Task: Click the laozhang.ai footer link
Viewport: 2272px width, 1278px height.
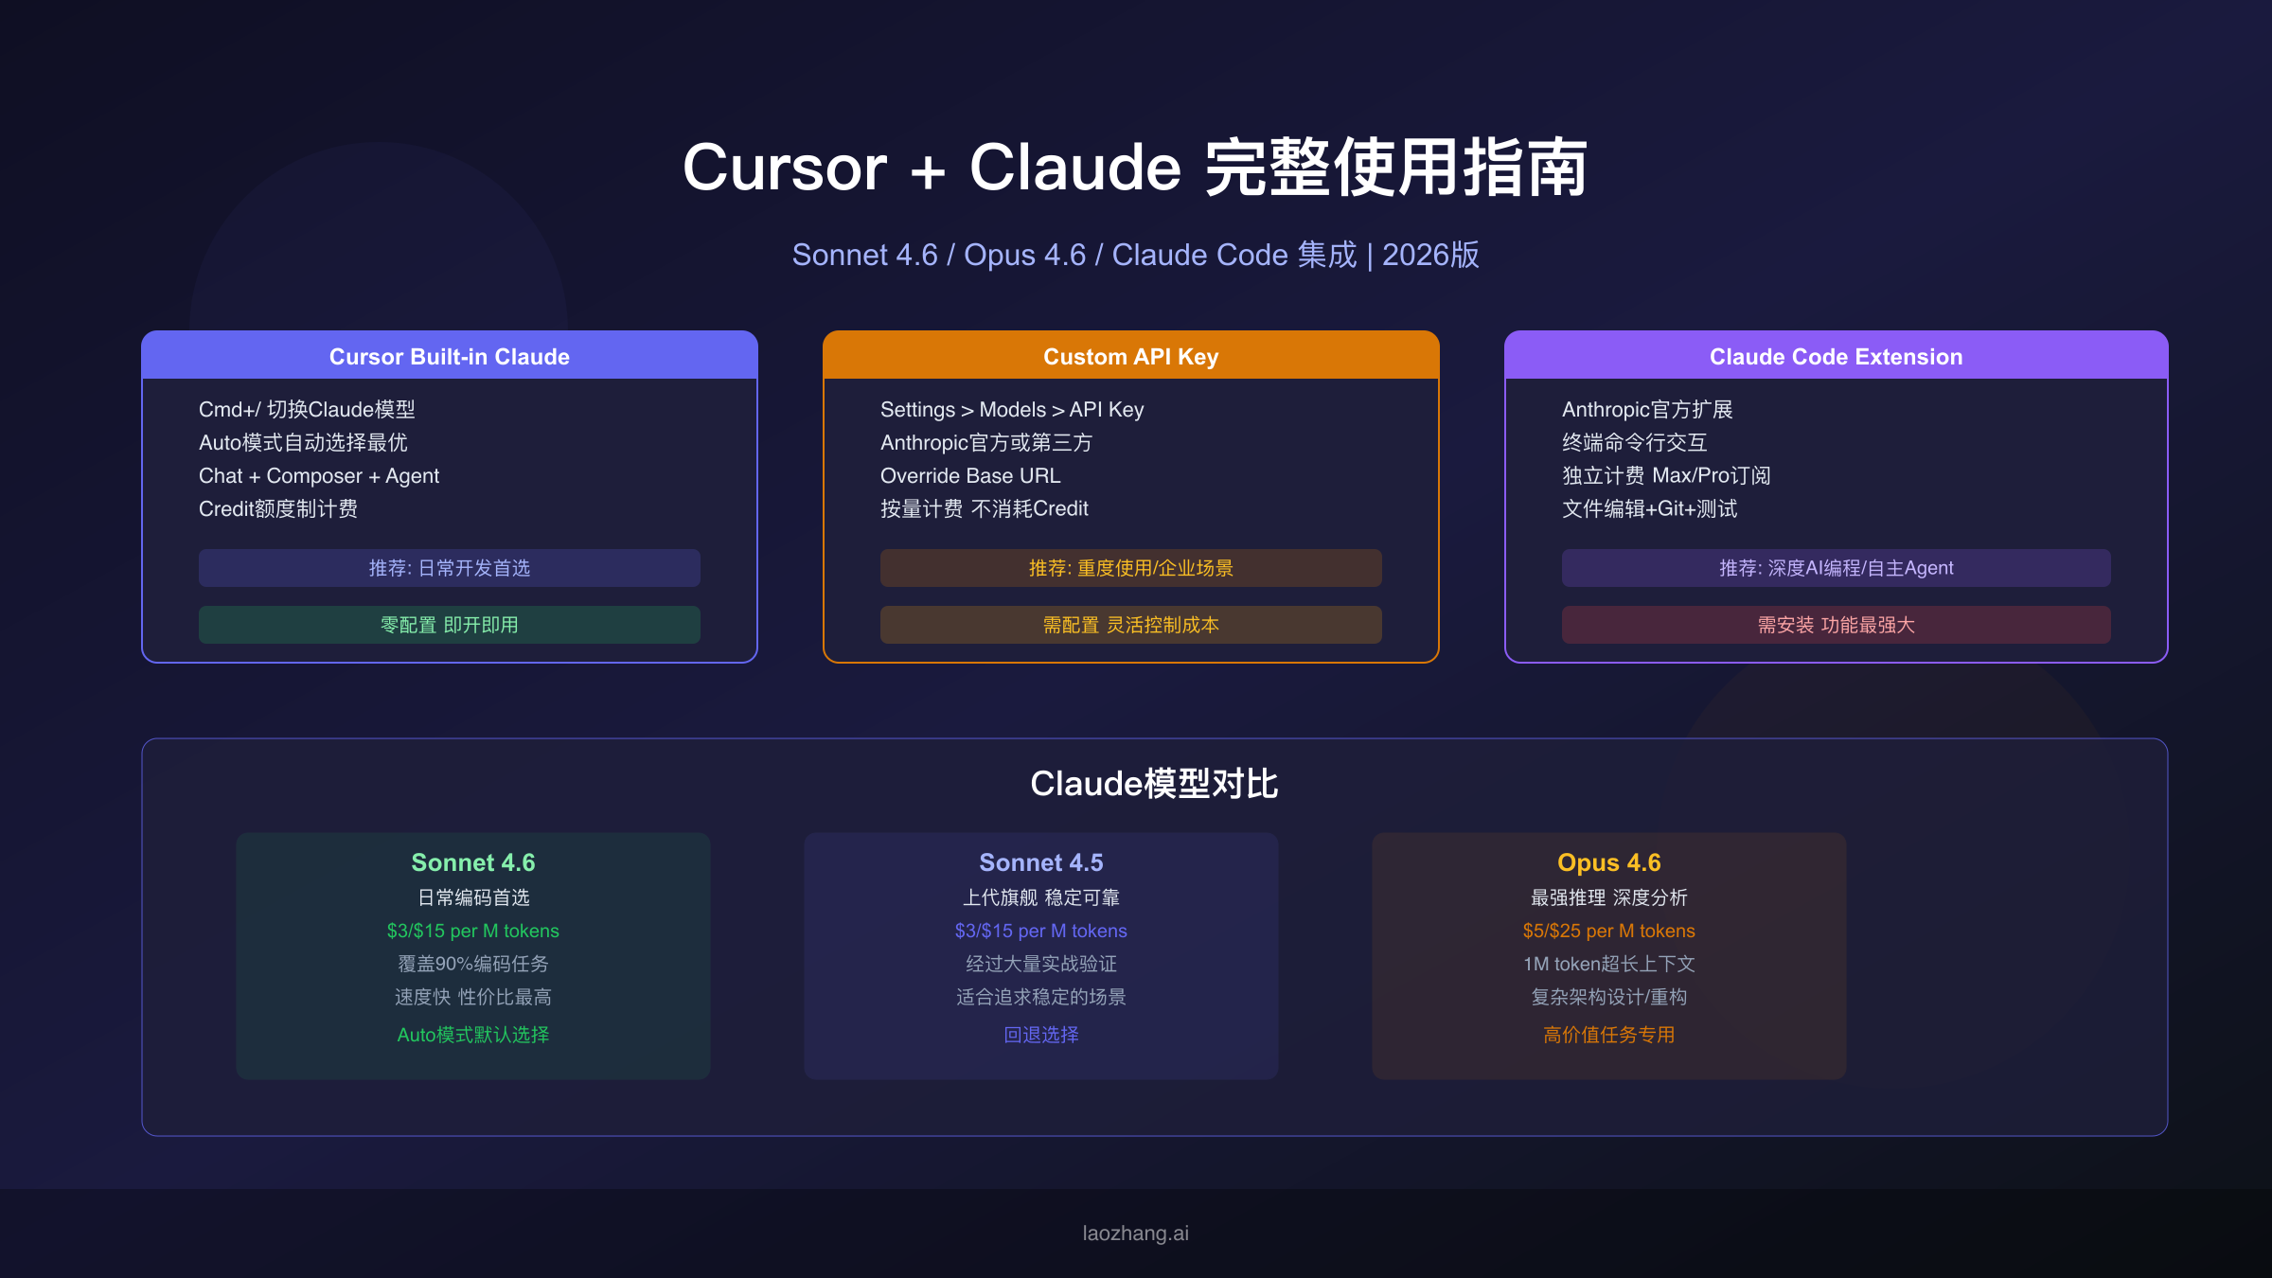Action: (1135, 1234)
